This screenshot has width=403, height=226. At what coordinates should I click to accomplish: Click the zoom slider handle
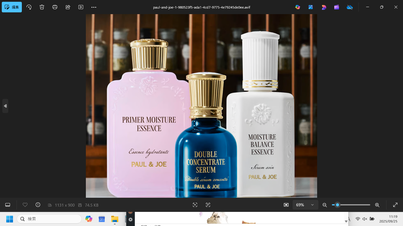pyautogui.click(x=338, y=205)
